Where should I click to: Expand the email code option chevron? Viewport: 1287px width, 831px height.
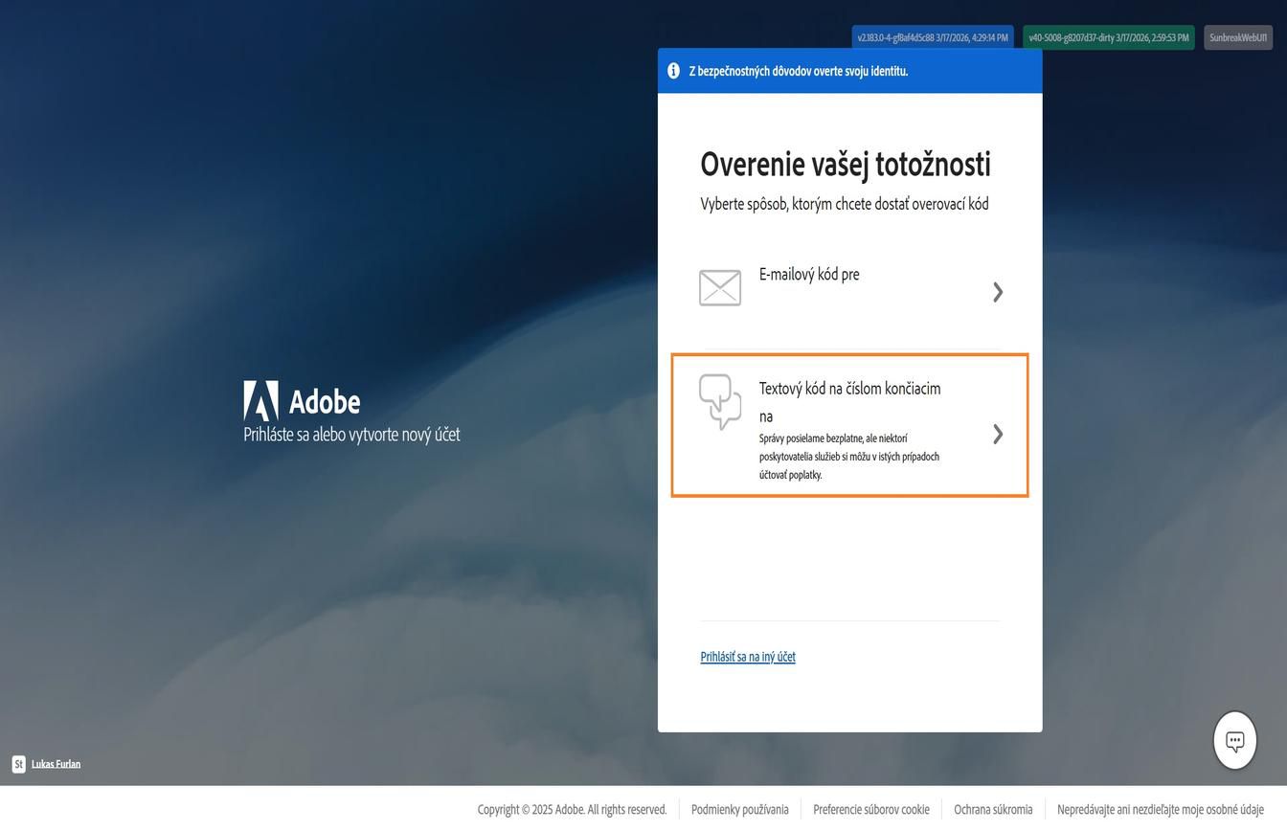point(998,291)
